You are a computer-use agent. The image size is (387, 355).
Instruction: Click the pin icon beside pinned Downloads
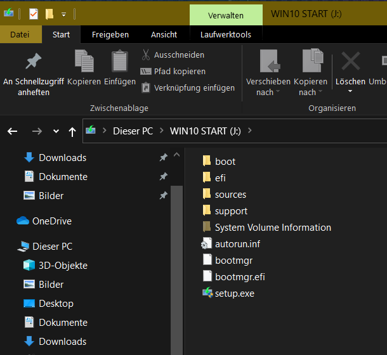[x=164, y=157]
